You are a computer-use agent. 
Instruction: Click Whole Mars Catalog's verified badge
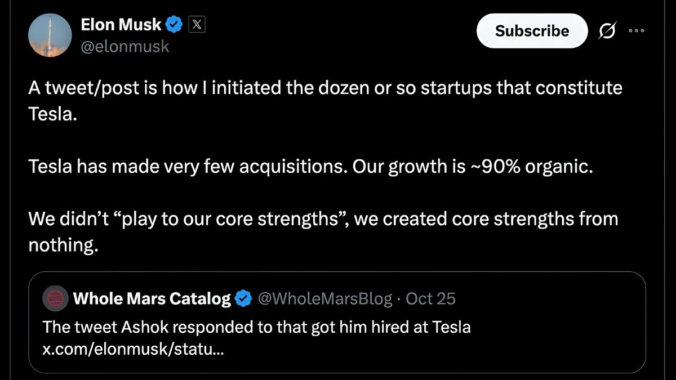[243, 298]
